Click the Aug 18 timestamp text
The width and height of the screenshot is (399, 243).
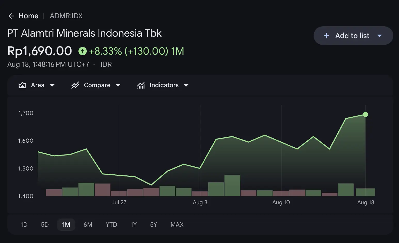[x=48, y=64]
